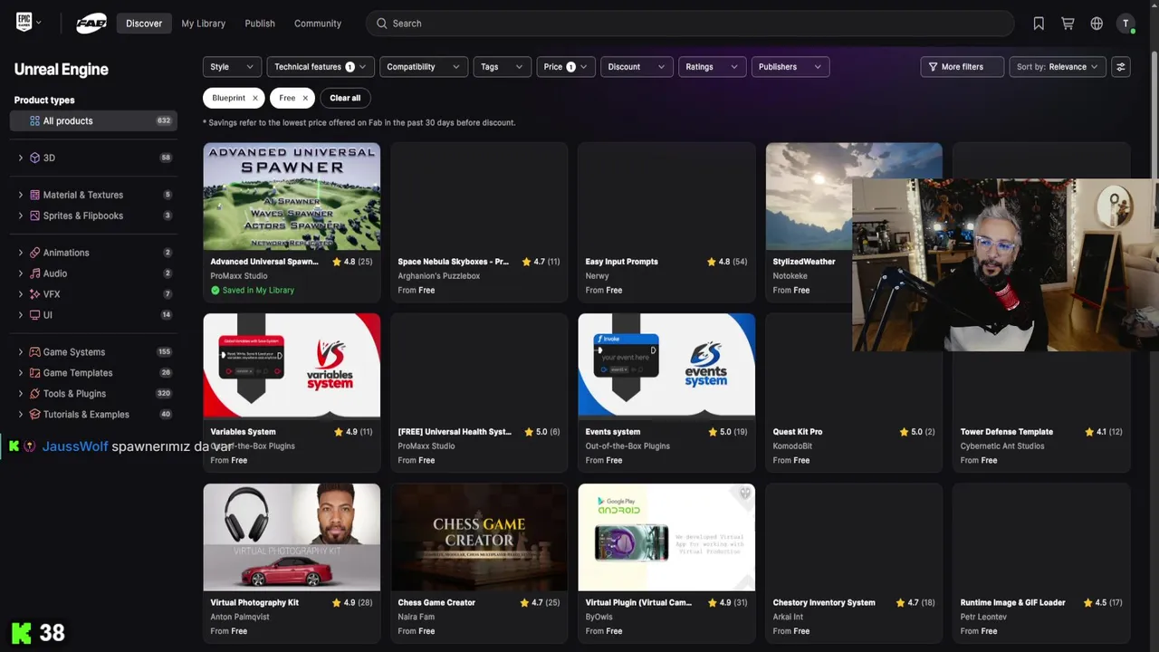The width and height of the screenshot is (1159, 652).
Task: Open the Discount filter dropdown
Action: 637,67
